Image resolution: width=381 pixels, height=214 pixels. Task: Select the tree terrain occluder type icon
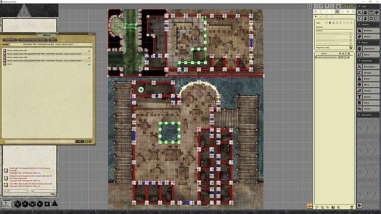(330, 23)
